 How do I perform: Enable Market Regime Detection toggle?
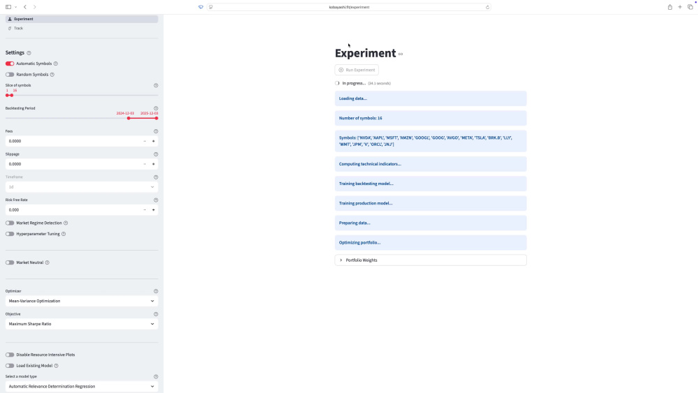point(10,223)
